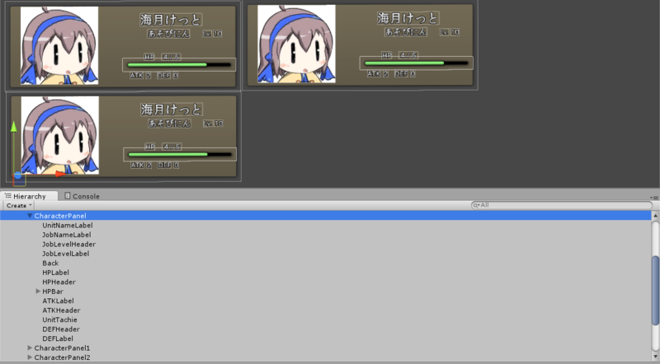Click the unit name 海月けっと in top-right panel
The width and height of the screenshot is (660, 364).
coord(408,18)
